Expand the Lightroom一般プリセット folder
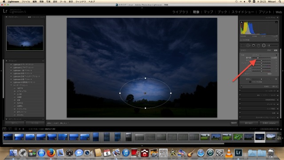This screenshot has height=160, width=284. [x=11, y=70]
